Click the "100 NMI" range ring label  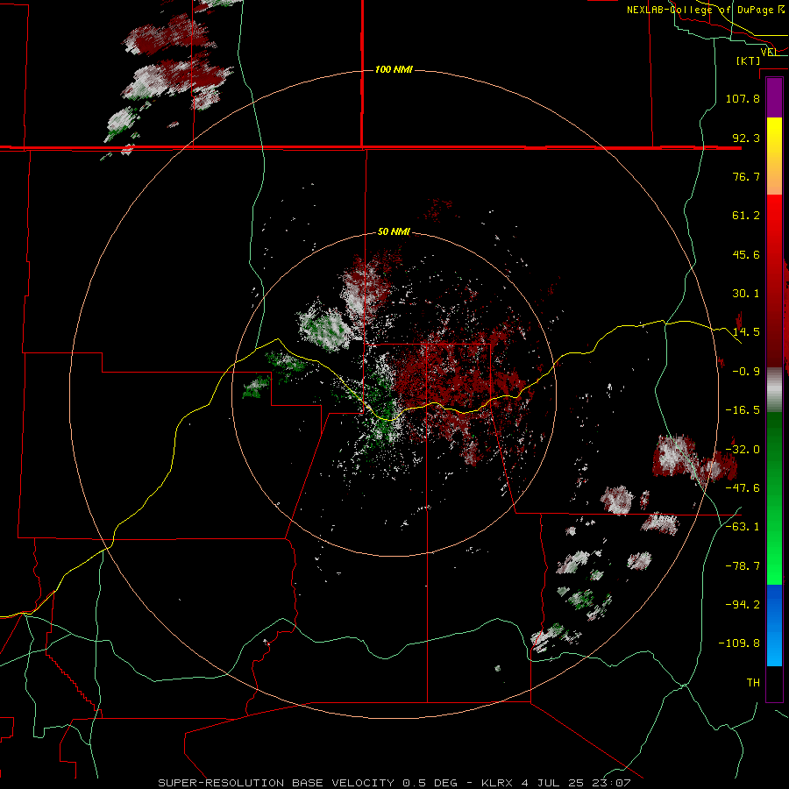click(x=394, y=69)
